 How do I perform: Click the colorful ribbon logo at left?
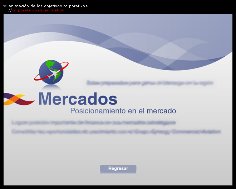tap(18, 99)
